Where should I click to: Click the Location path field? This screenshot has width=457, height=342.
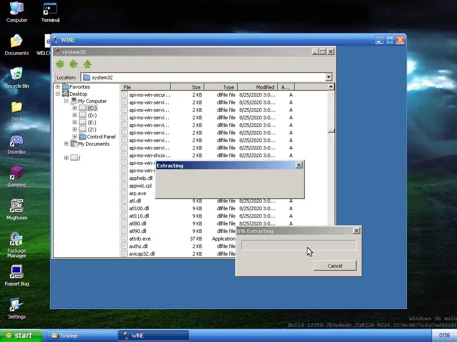pyautogui.click(x=203, y=77)
